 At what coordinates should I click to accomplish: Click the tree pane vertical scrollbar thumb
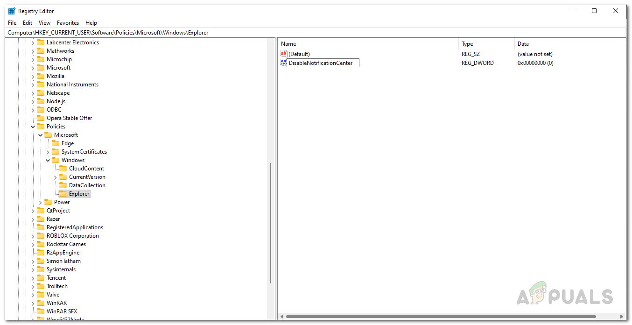271,223
